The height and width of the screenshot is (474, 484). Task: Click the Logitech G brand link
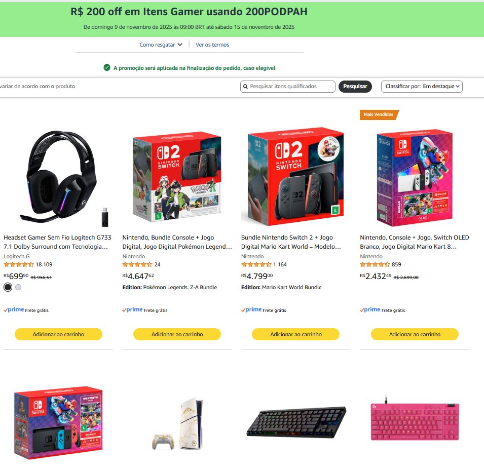tap(16, 256)
